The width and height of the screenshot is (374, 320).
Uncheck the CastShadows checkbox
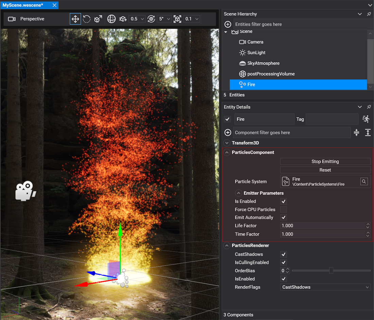coord(284,254)
